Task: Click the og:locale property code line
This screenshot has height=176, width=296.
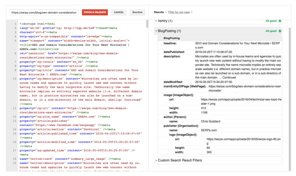Action: (x=59, y=62)
